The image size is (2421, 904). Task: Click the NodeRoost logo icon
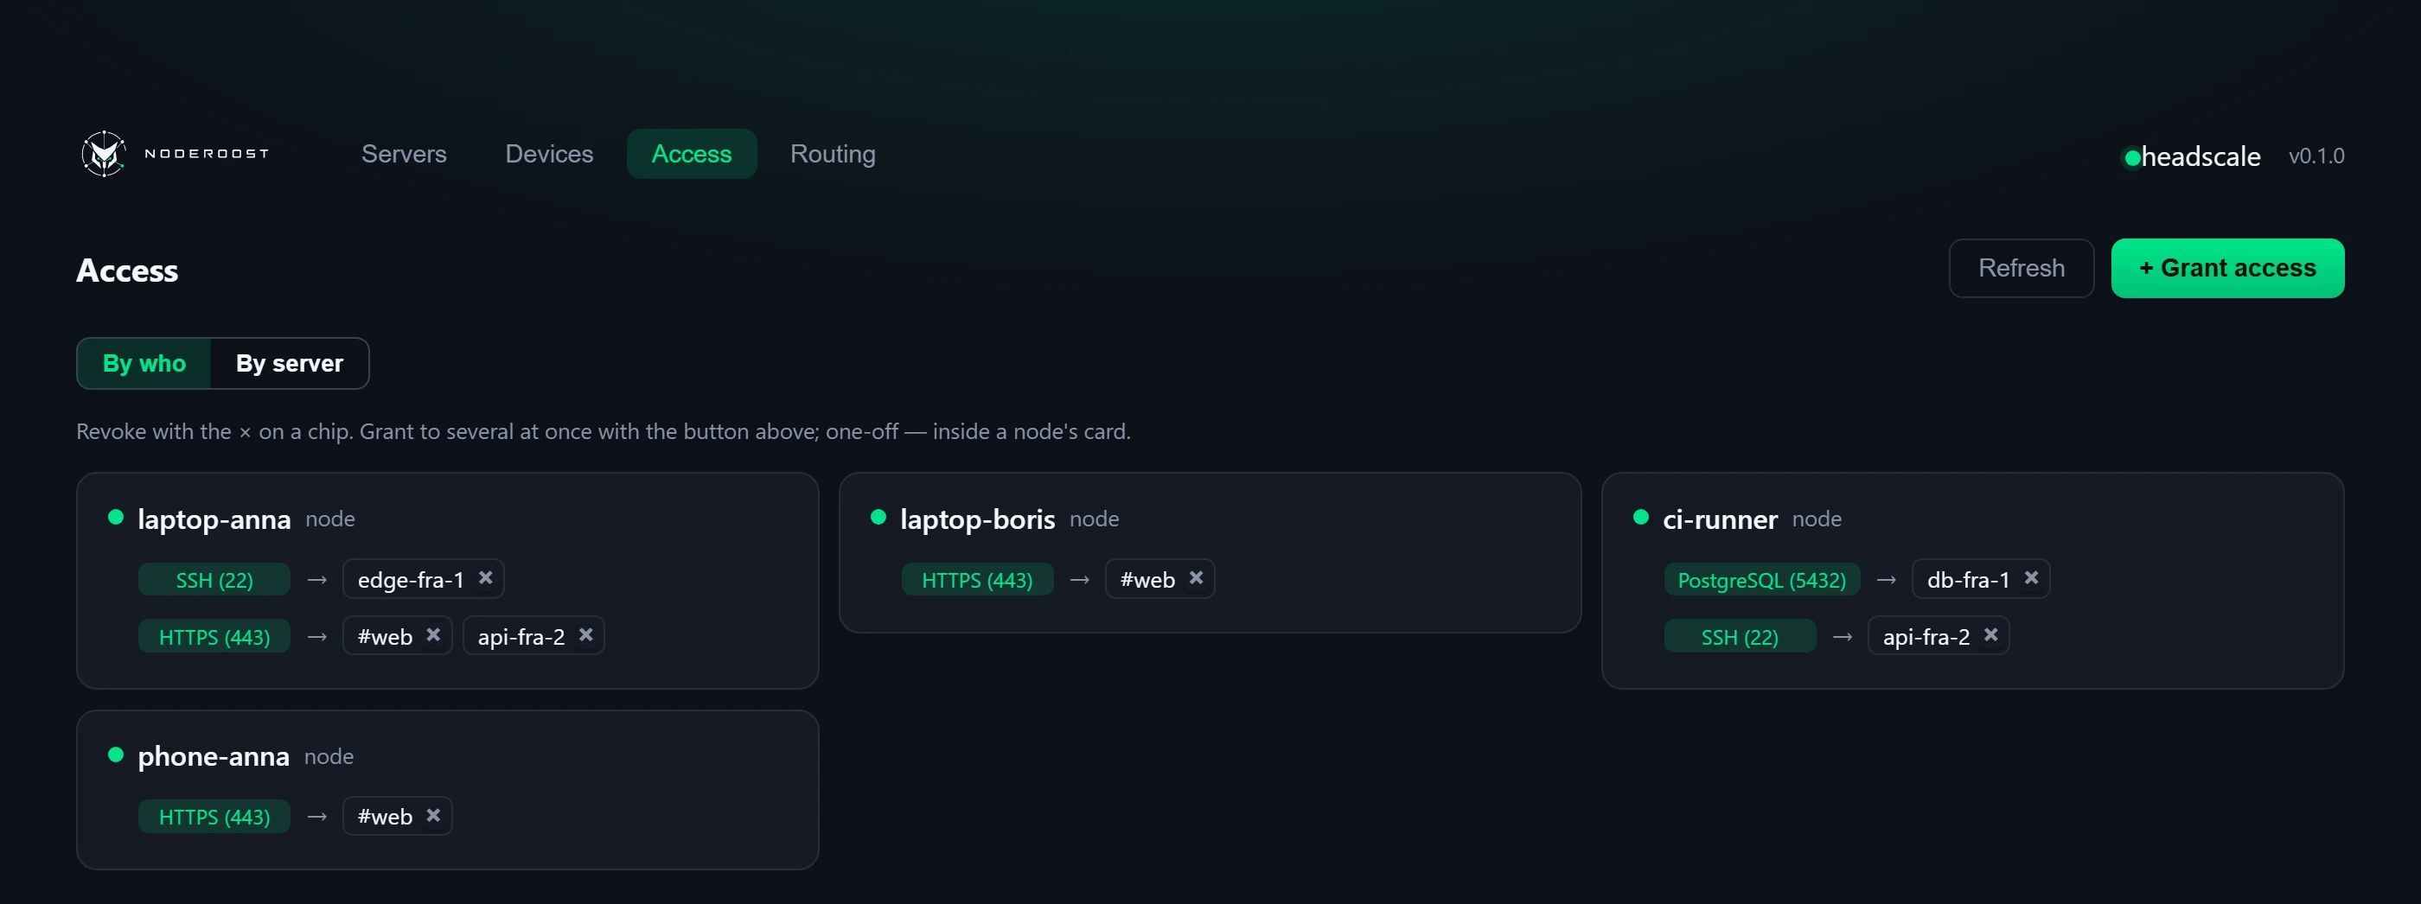tap(104, 154)
